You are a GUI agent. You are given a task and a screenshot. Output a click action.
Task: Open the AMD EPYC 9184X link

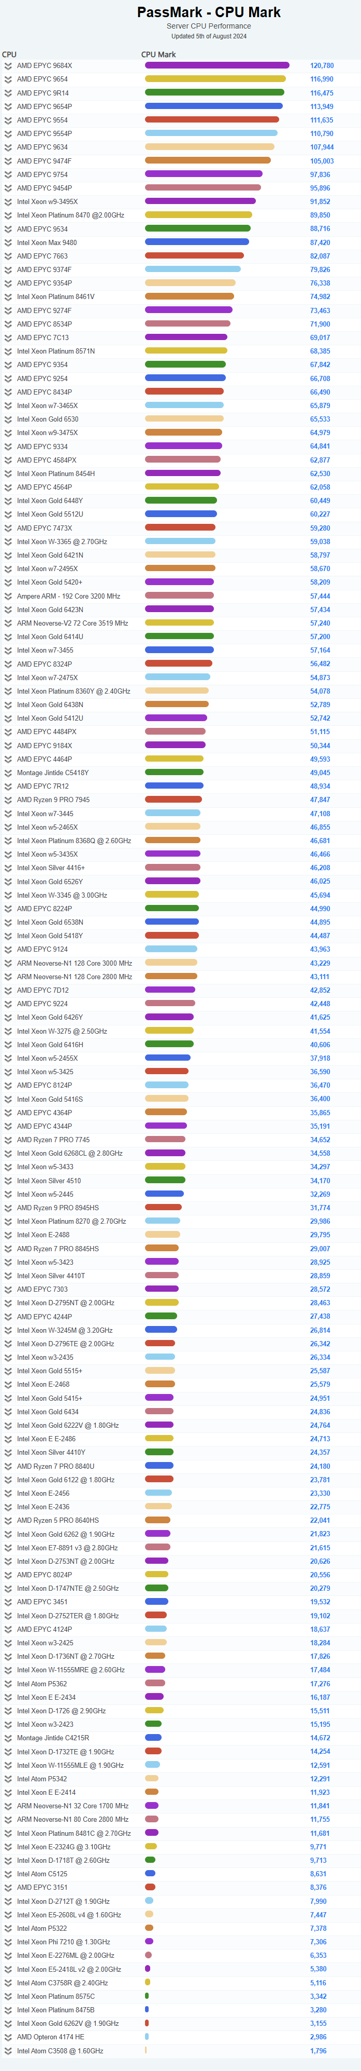point(44,745)
